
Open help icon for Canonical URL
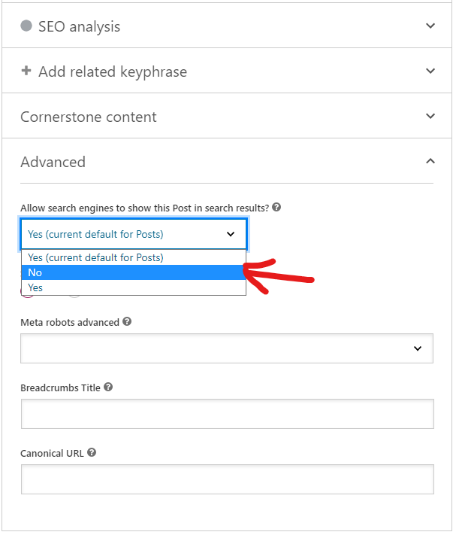coord(92,452)
